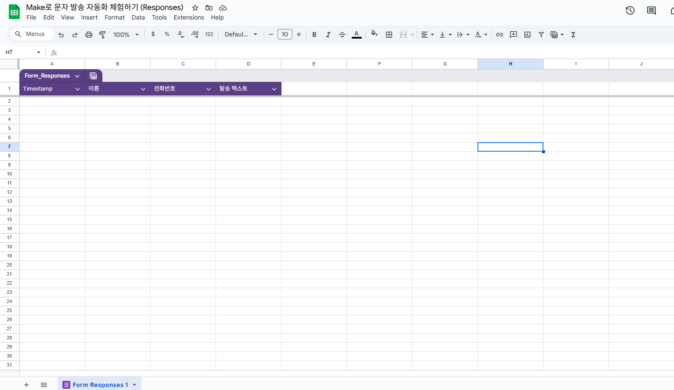Select the paint format tool
674x390 pixels.
click(102, 35)
